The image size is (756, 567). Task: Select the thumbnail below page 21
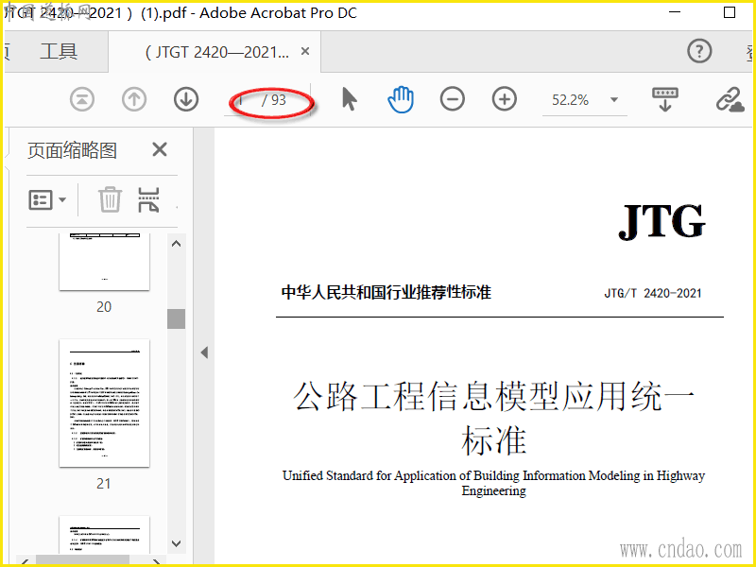(x=104, y=534)
